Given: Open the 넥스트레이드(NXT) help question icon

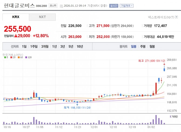Looking at the screenshot, I should [x=176, y=17].
